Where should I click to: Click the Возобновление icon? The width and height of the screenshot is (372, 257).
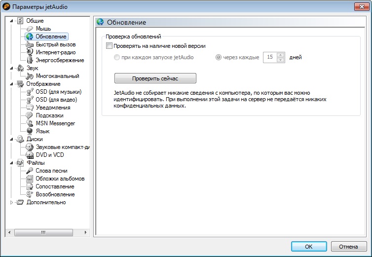pos(30,194)
